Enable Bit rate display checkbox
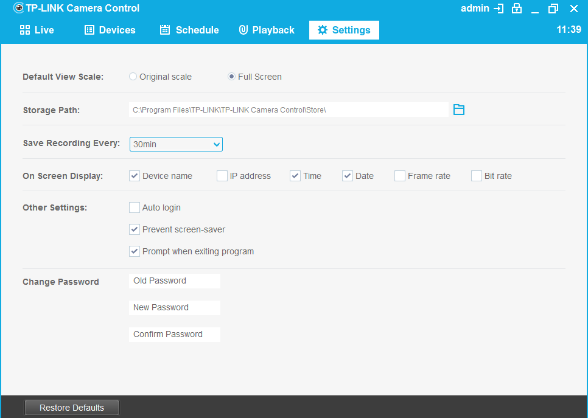The height and width of the screenshot is (418, 588). click(x=476, y=176)
